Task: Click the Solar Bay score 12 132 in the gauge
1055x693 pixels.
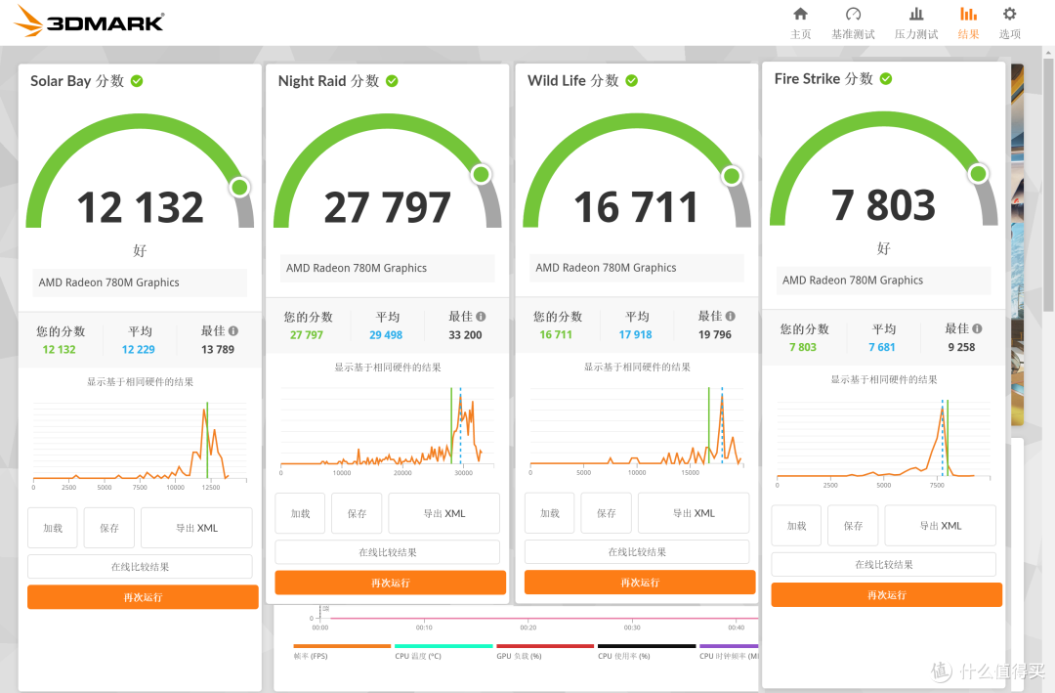Action: [x=140, y=207]
